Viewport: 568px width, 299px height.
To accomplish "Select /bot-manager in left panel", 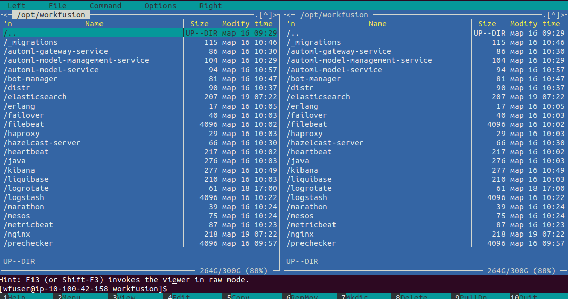I will (140, 79).
